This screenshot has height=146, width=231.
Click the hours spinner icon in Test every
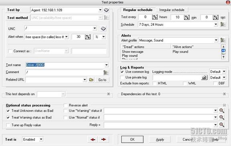tap(155, 17)
